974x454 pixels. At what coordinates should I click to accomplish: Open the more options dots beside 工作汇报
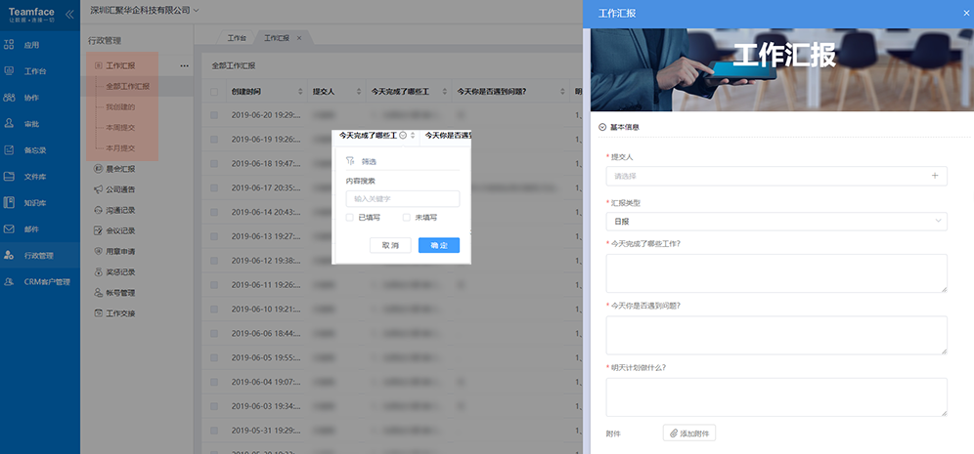184,65
